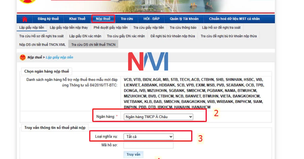Select Chuẩn hoá dữ liệu MST cá nhân
304x159 pixels.
[234, 19]
